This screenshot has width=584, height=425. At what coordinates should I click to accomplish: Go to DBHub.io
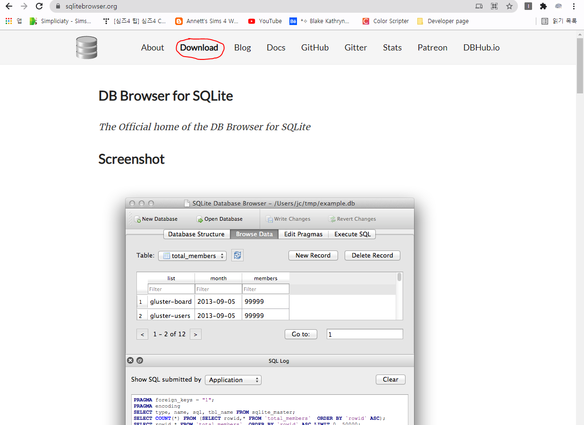pos(482,48)
